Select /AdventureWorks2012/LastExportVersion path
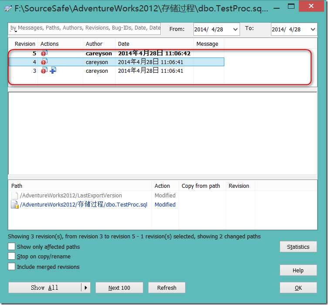Screen dimensions: 328x305 pyautogui.click(x=71, y=195)
